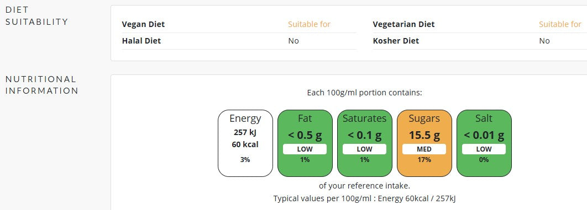Click the LOW badge in Saturates tile
Screen dimensions: 587x210
[365, 149]
